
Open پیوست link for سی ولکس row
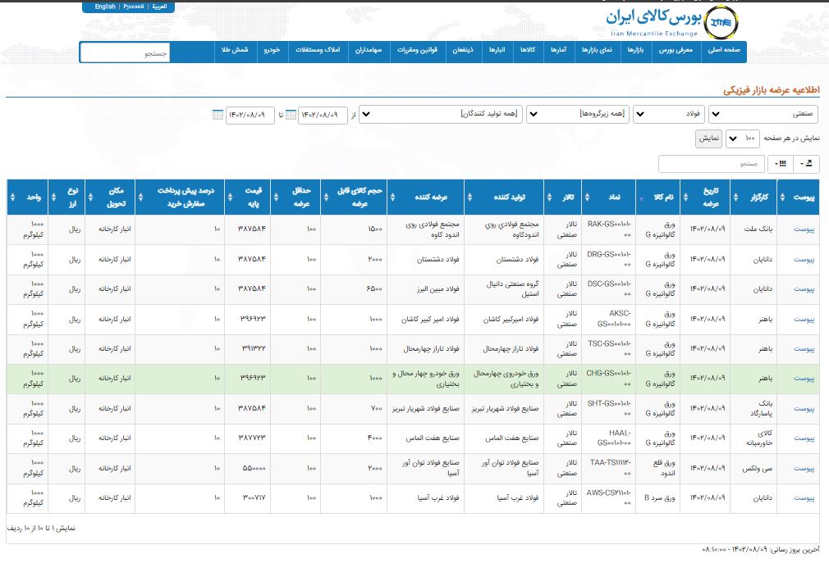click(x=804, y=469)
